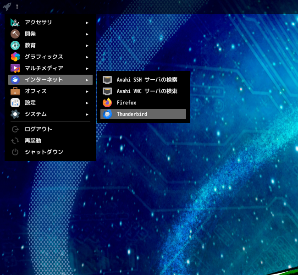
Task: Click the Firefox browser icon
Action: tap(107, 103)
